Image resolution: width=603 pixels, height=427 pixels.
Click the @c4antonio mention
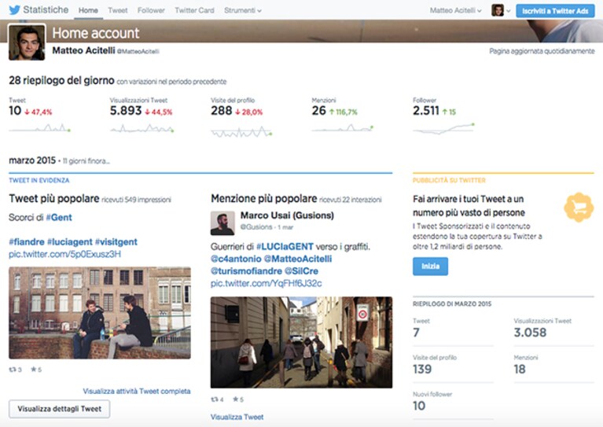[236, 259]
